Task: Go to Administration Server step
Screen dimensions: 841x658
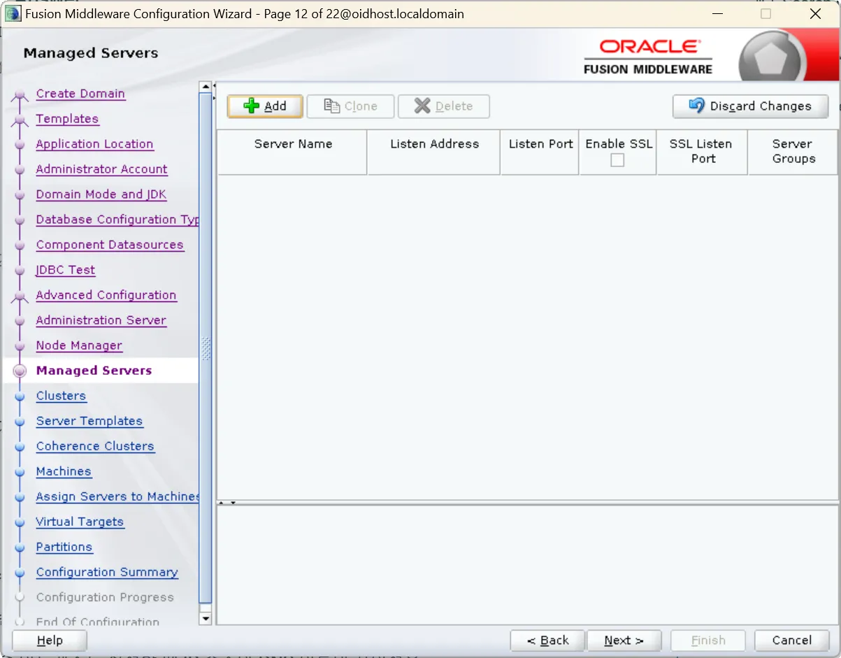Action: (x=101, y=320)
